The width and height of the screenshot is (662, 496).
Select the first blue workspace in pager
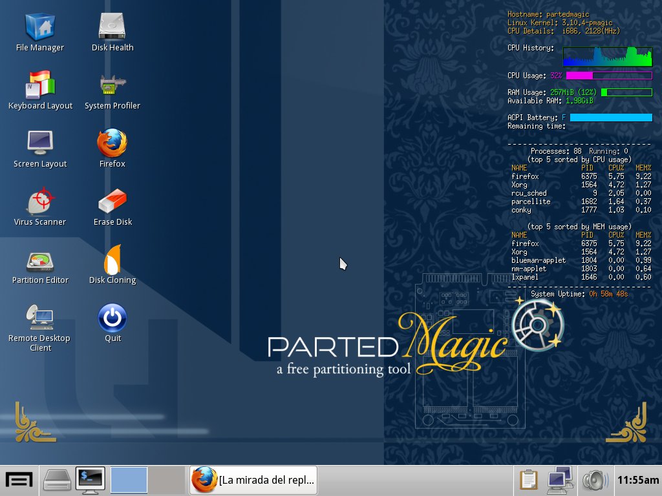pos(129,480)
